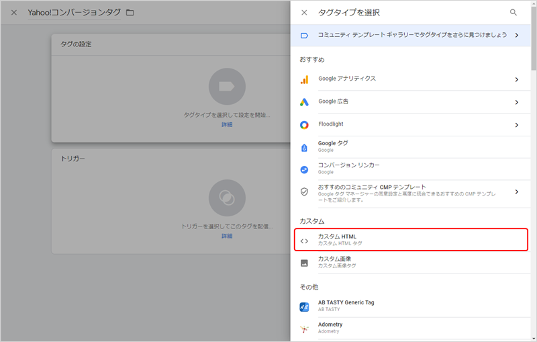The image size is (537, 342).
Task: Select the カスタム HTML tag type
Action: 411,240
